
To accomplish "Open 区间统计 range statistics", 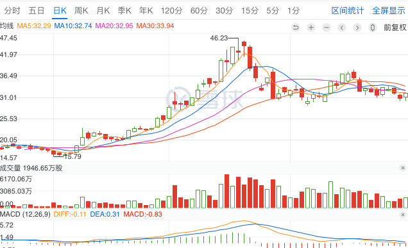I will [348, 11].
